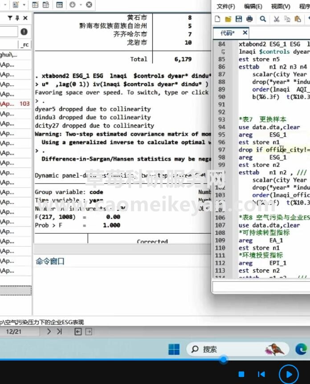Click the exclamation errors-only icon in History panel
Image resolution: width=310 pixels, height=384 pixels.
pos(24,32)
